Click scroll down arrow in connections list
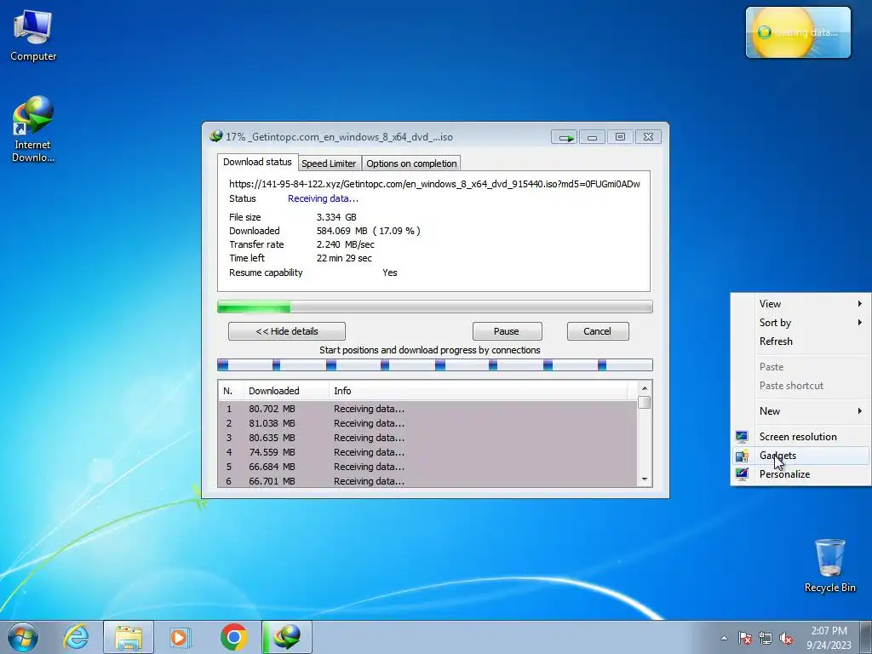872x654 pixels. point(645,479)
